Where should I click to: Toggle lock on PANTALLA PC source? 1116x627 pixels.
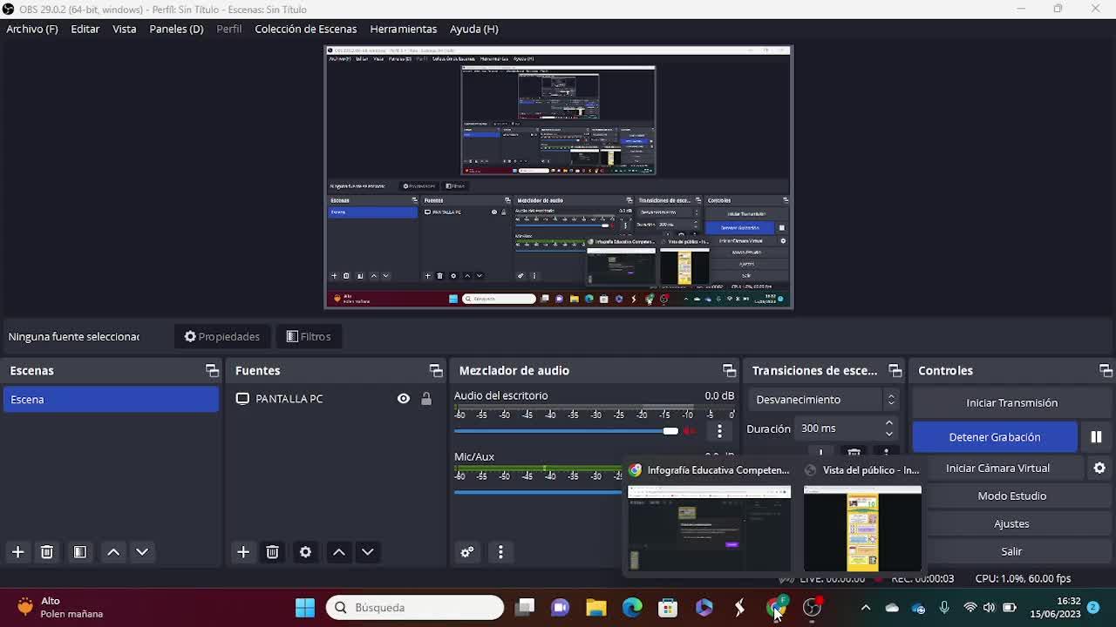point(426,399)
